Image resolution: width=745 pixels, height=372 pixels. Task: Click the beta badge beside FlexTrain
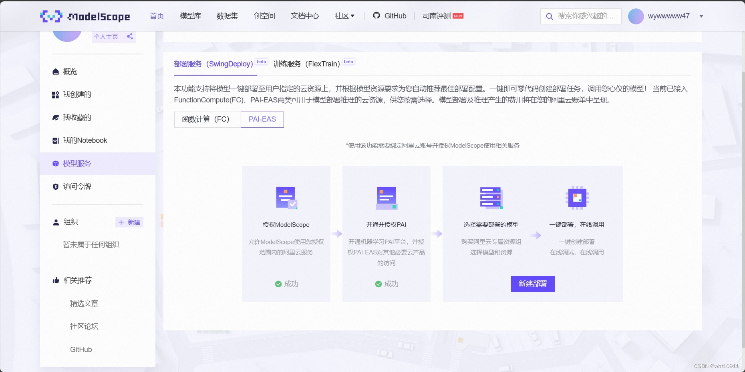click(348, 62)
